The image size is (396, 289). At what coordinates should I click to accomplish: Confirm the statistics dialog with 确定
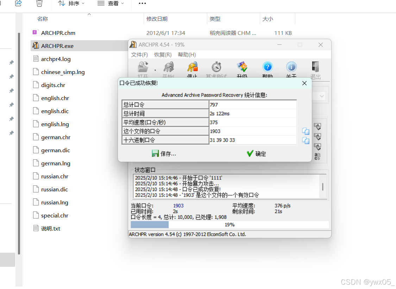click(x=256, y=154)
